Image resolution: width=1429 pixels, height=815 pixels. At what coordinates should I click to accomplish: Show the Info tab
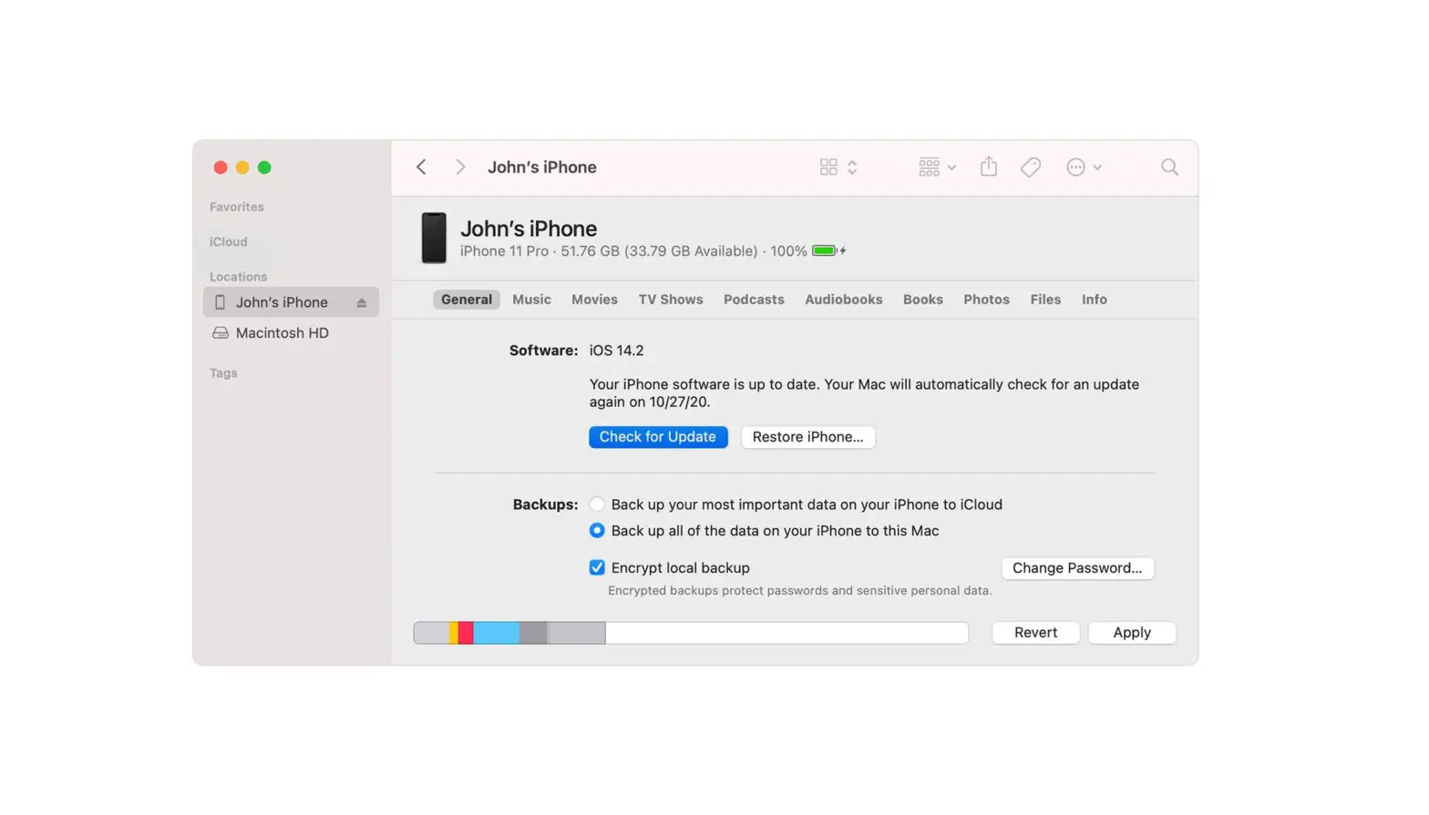(1094, 300)
